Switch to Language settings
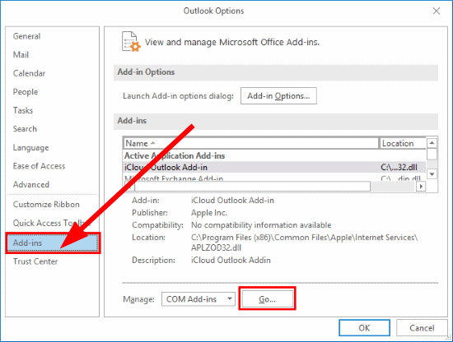The image size is (453, 342). point(30,148)
